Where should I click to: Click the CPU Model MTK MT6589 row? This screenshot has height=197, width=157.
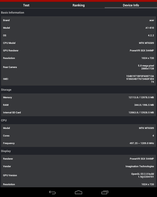[x=78, y=43]
